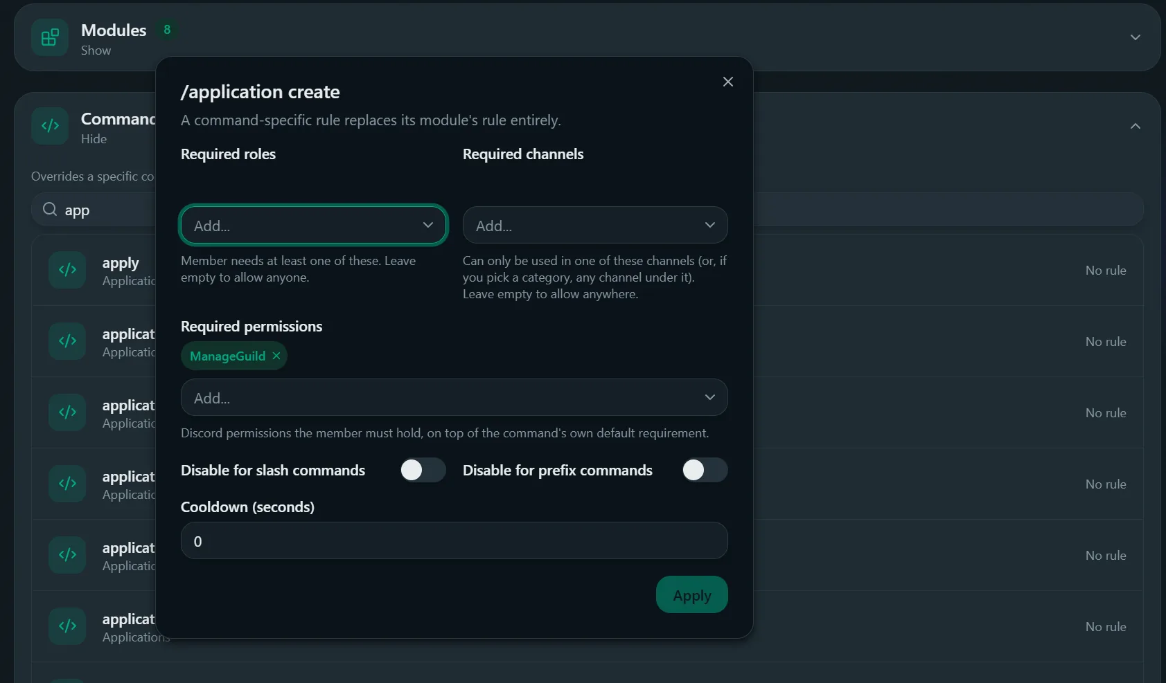
Task: Click the Cooldown seconds input field
Action: tap(454, 540)
